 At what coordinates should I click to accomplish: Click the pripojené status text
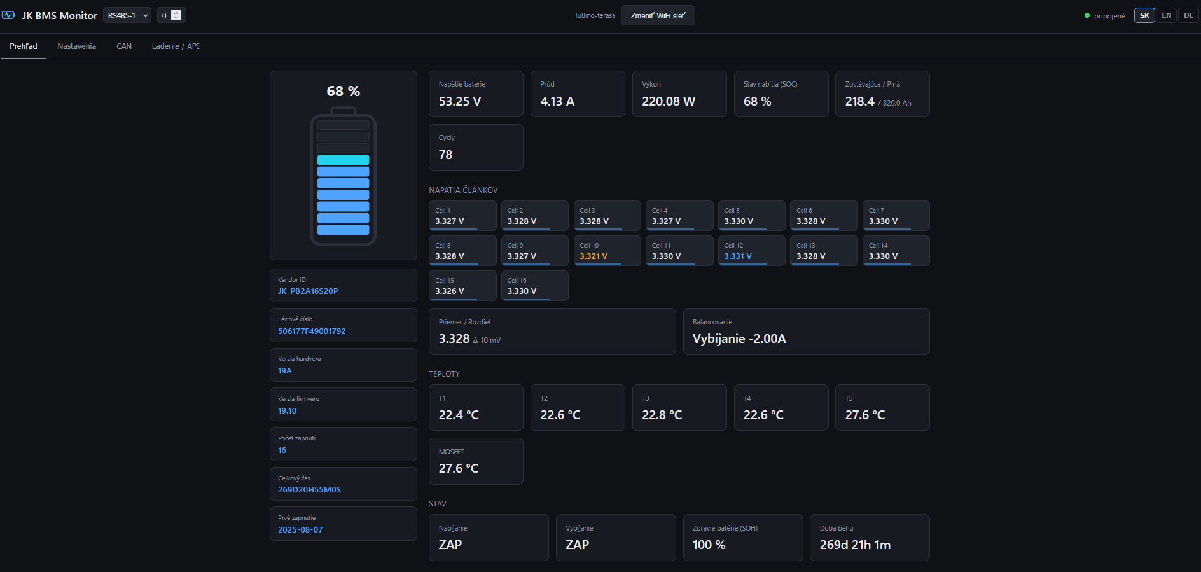[1109, 16]
